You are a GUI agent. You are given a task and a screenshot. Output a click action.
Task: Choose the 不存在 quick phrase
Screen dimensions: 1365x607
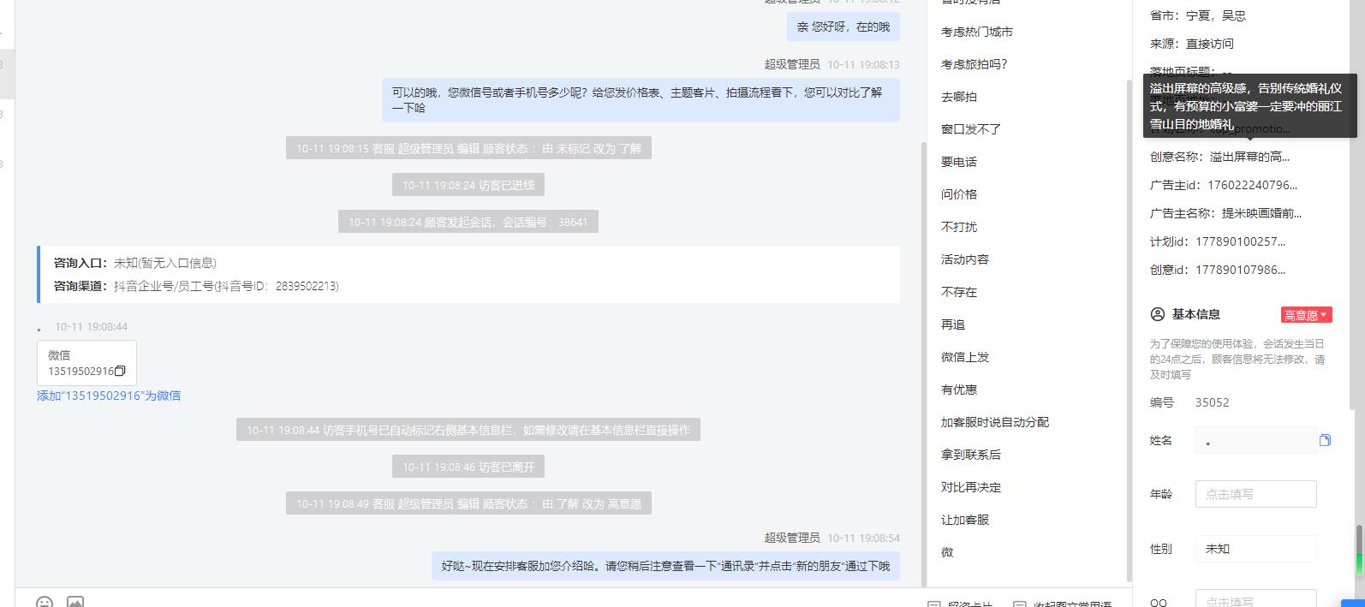tap(959, 292)
